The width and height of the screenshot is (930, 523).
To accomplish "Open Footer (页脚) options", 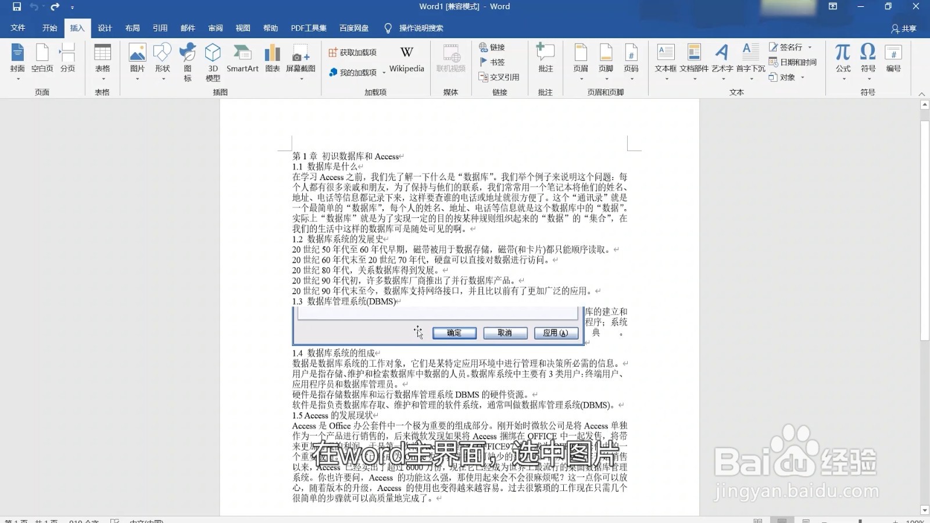I will 606,62.
